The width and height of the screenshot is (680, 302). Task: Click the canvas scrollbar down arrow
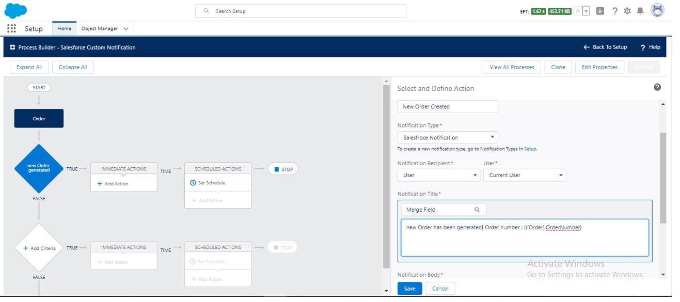[x=386, y=291]
